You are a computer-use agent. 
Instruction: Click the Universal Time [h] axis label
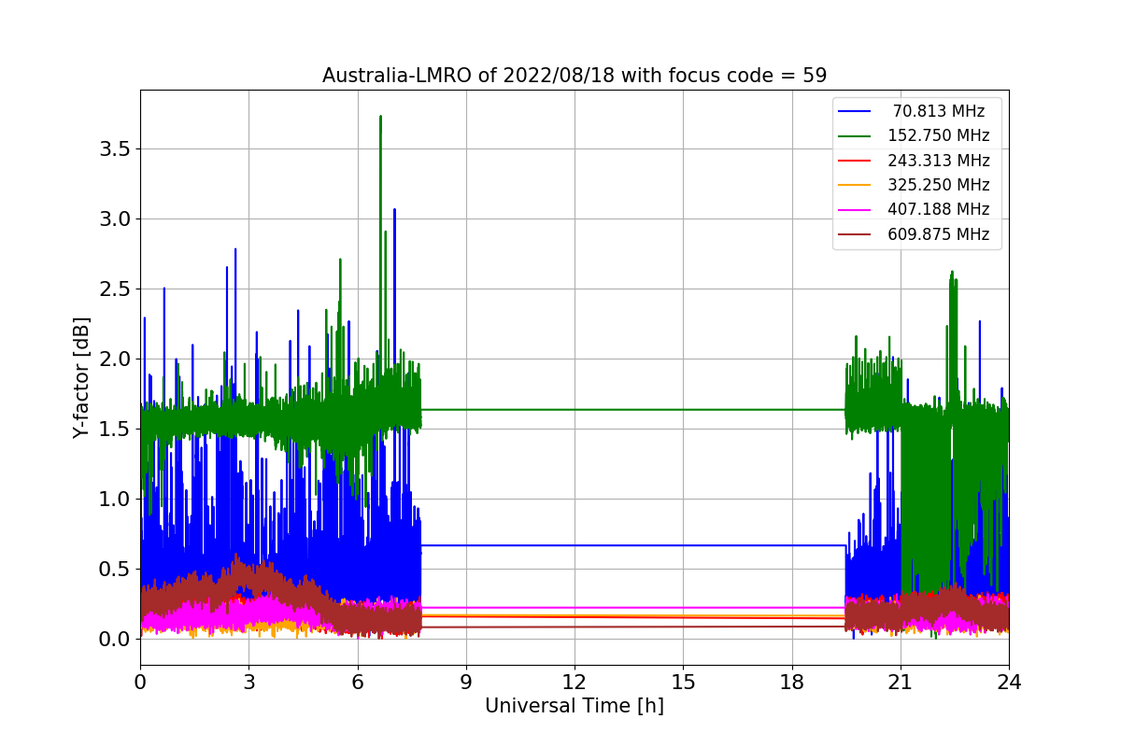(575, 707)
